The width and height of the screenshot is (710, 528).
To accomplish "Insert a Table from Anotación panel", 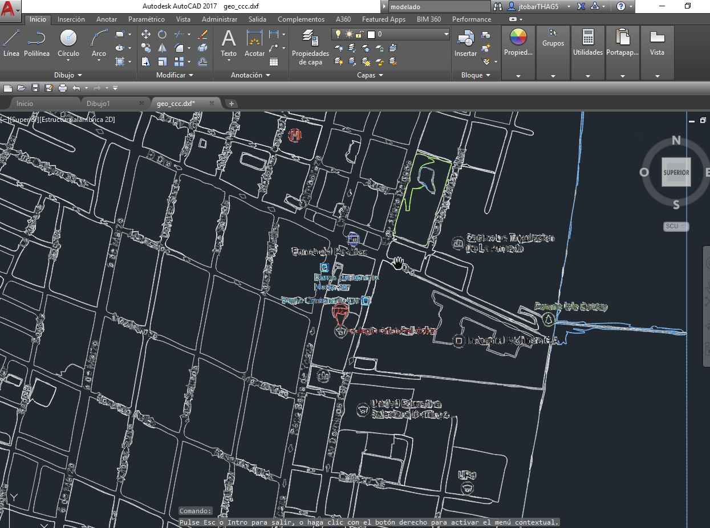I will point(274,62).
